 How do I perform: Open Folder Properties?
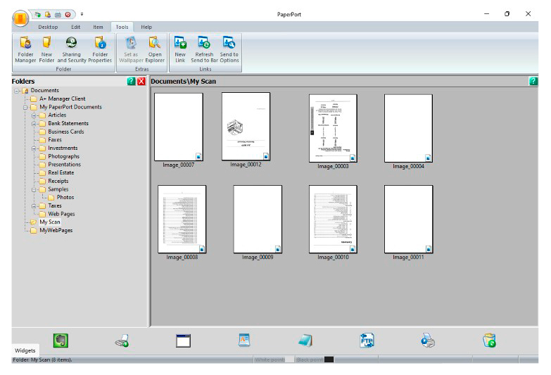click(100, 49)
